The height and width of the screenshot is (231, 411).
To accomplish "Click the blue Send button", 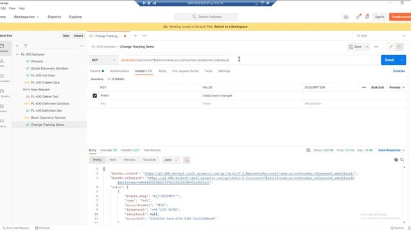I will tap(389, 60).
